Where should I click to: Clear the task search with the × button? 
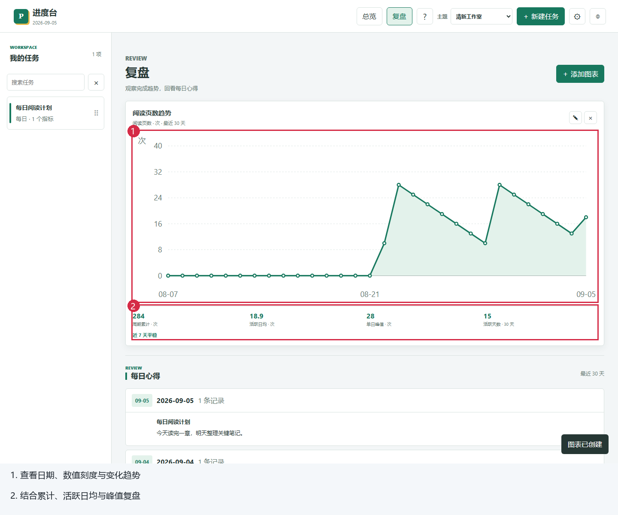[x=96, y=82]
